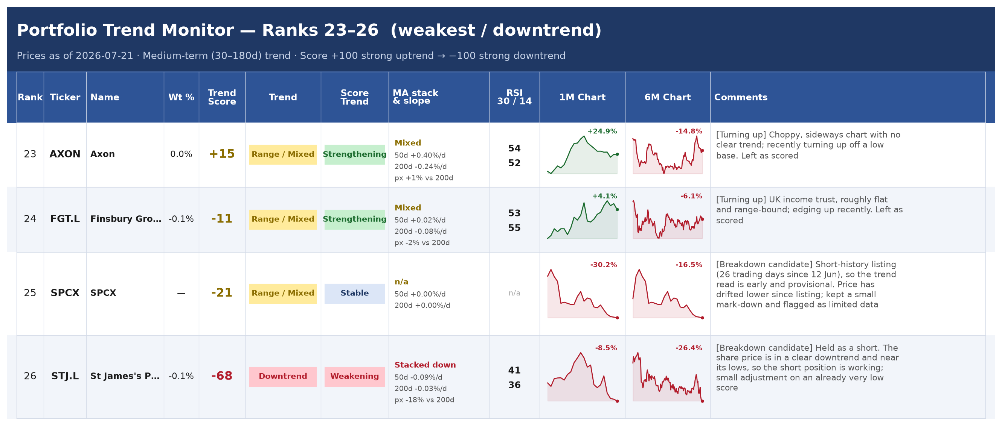Click the rank 23 cell

[30, 154]
